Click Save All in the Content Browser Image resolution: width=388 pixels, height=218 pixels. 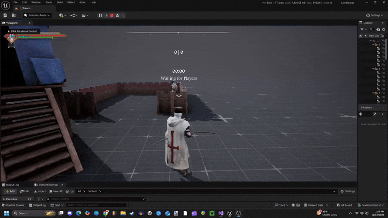[x=55, y=191]
